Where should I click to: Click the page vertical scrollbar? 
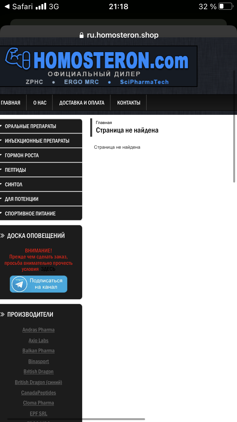(234, 127)
